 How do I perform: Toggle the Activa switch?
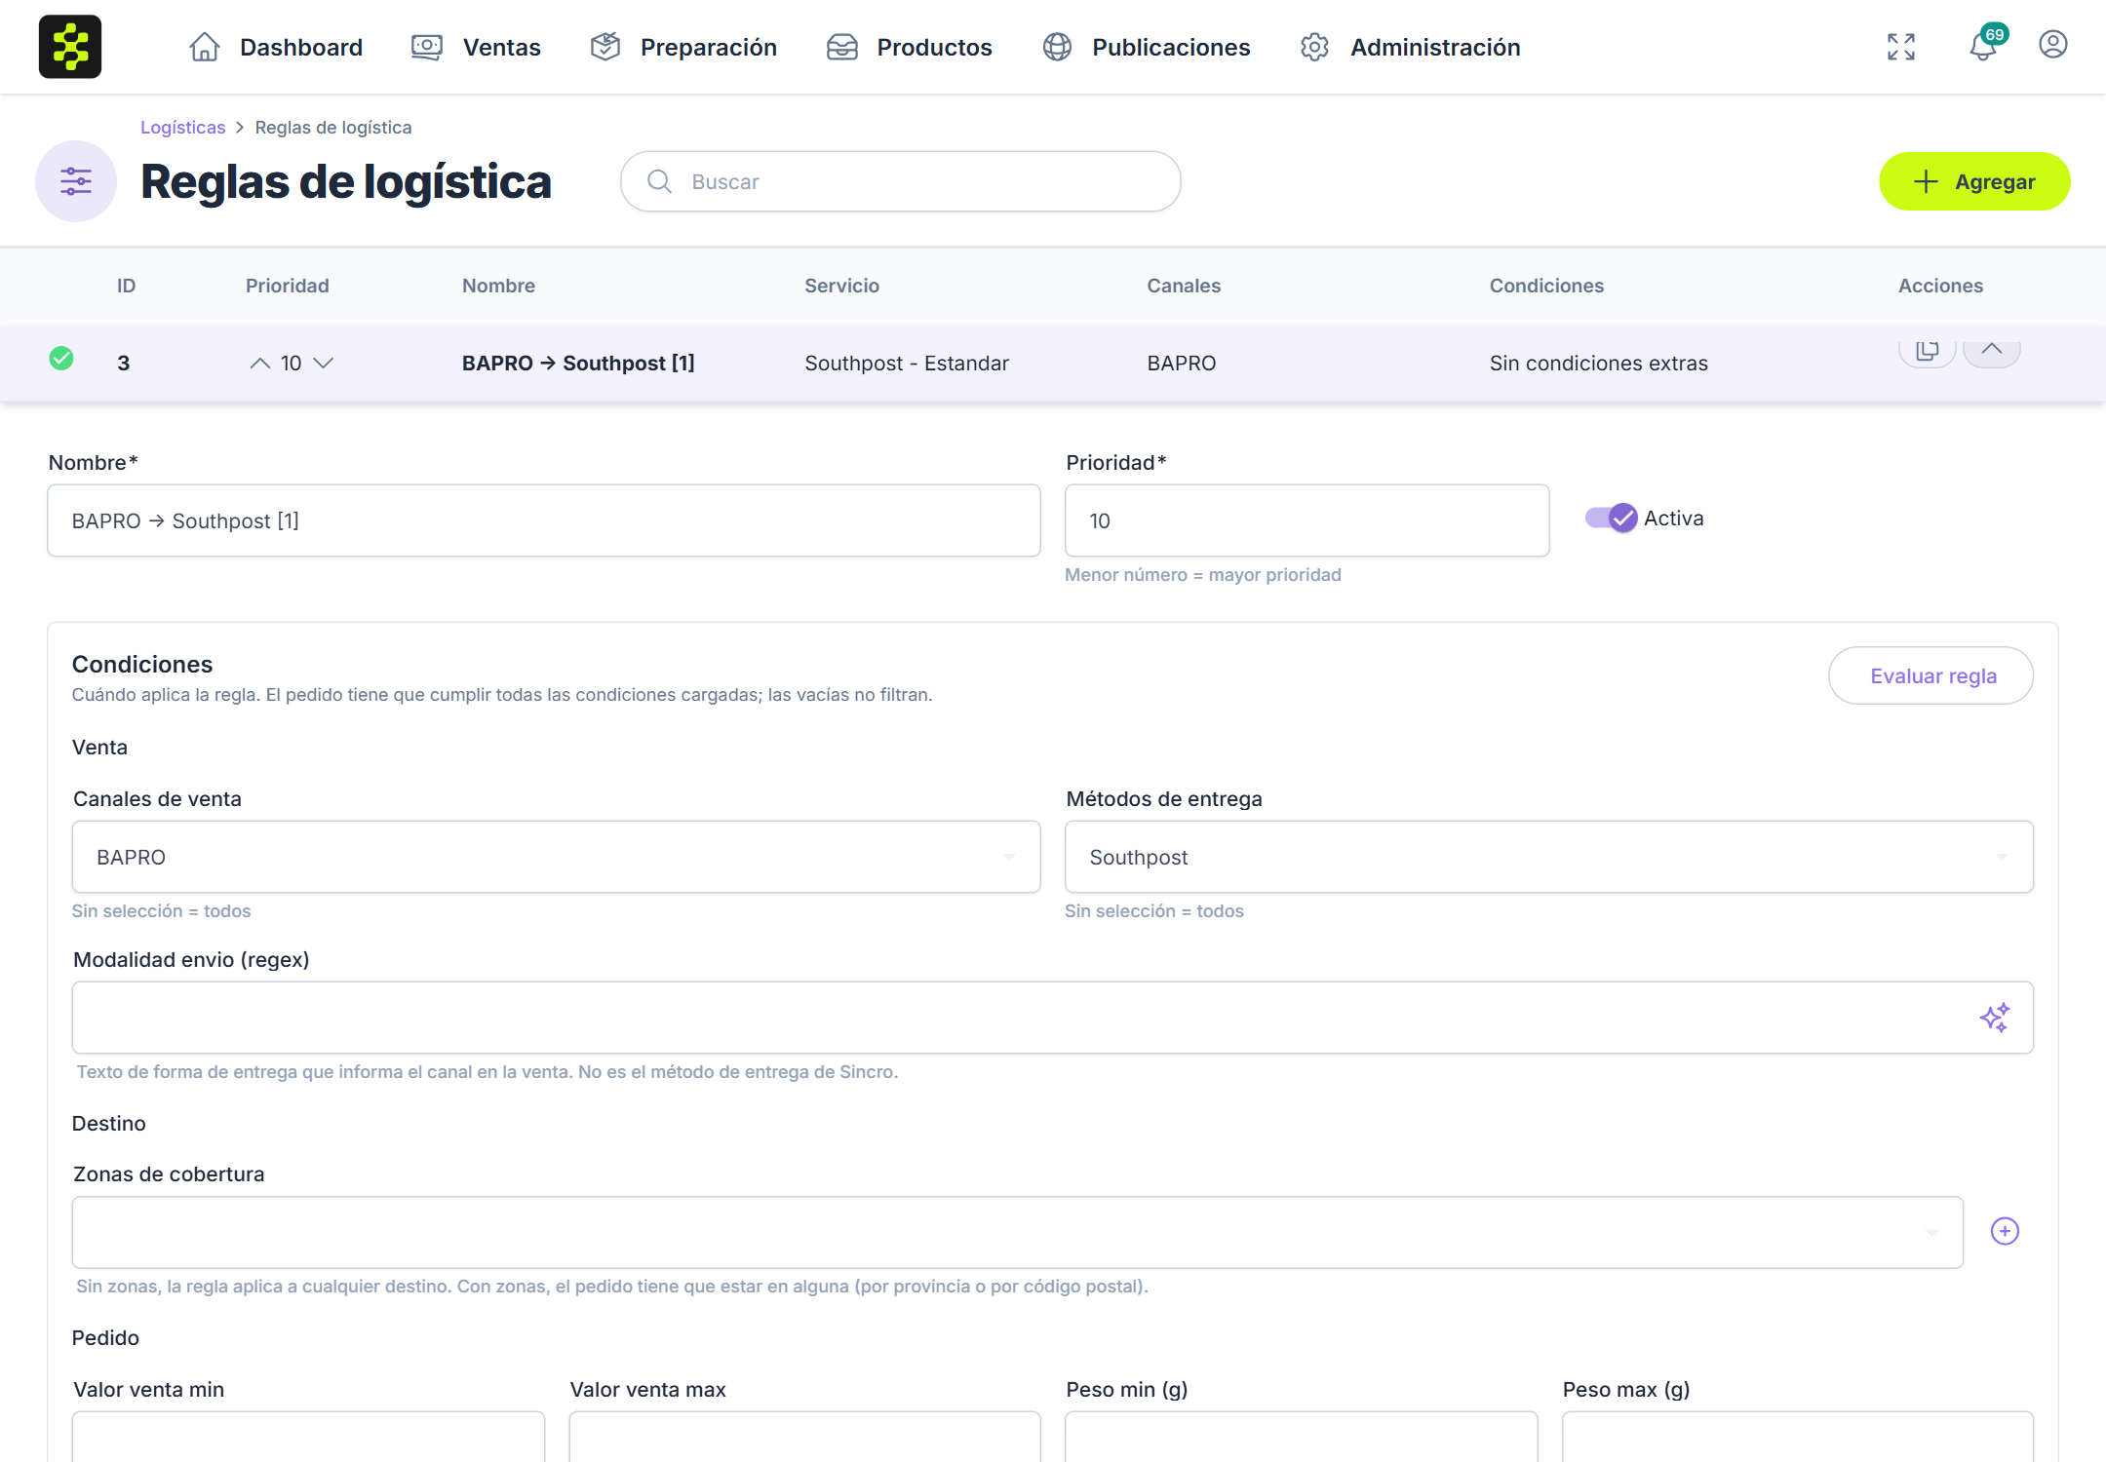click(x=1612, y=518)
